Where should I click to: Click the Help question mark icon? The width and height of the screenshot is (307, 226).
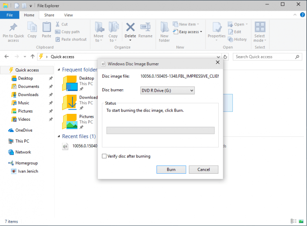click(302, 15)
